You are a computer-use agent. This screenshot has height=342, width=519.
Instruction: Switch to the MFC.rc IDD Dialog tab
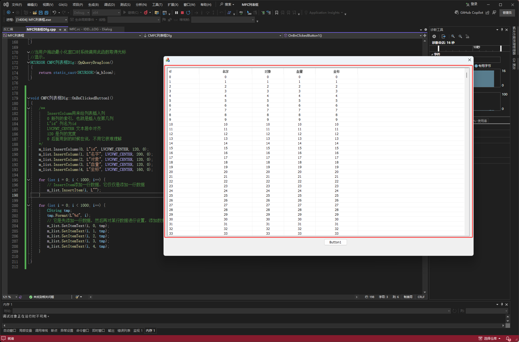pyautogui.click(x=91, y=29)
